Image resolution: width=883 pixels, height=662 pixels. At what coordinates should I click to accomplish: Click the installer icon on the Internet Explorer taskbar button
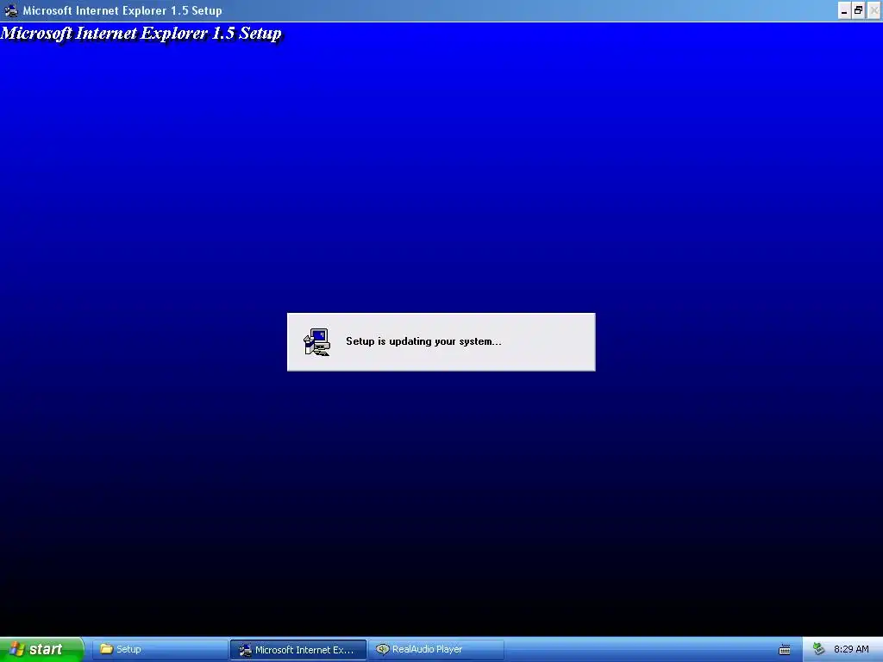point(245,650)
